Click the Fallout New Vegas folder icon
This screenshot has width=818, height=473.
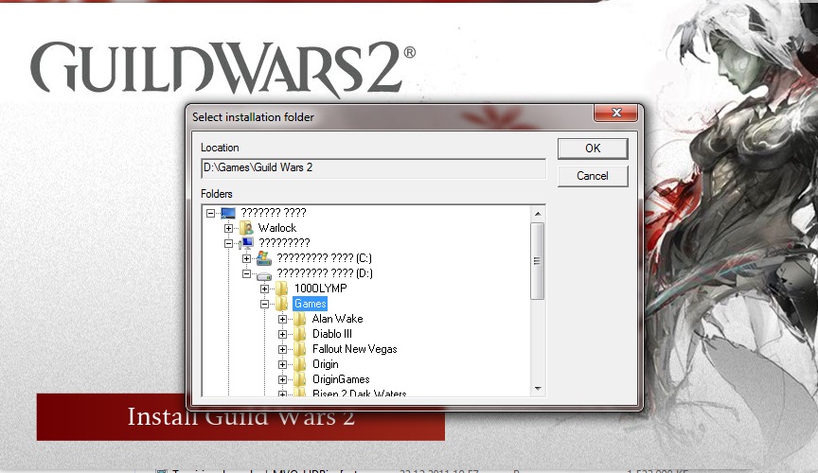click(x=300, y=349)
